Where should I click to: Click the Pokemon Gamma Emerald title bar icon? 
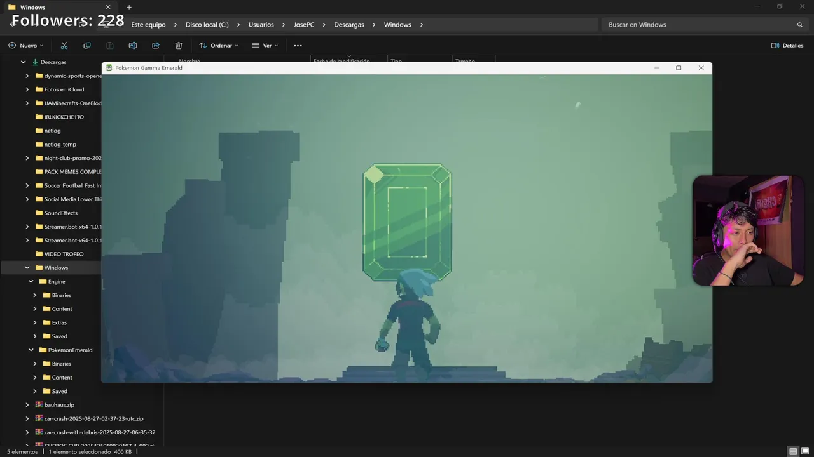109,68
